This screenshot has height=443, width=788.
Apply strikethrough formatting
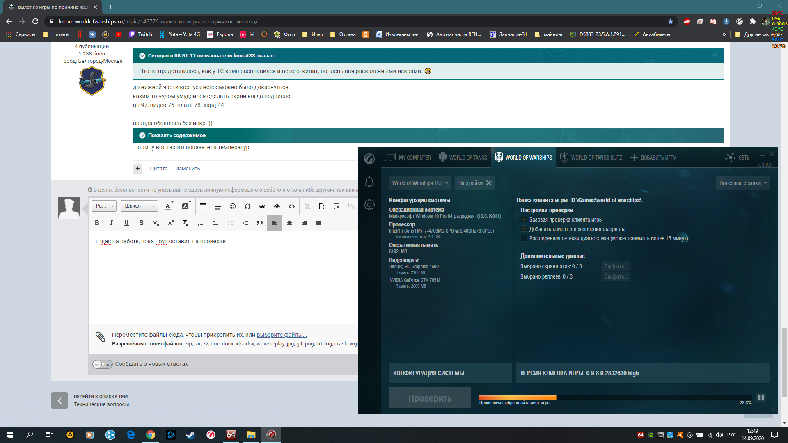[x=141, y=223]
